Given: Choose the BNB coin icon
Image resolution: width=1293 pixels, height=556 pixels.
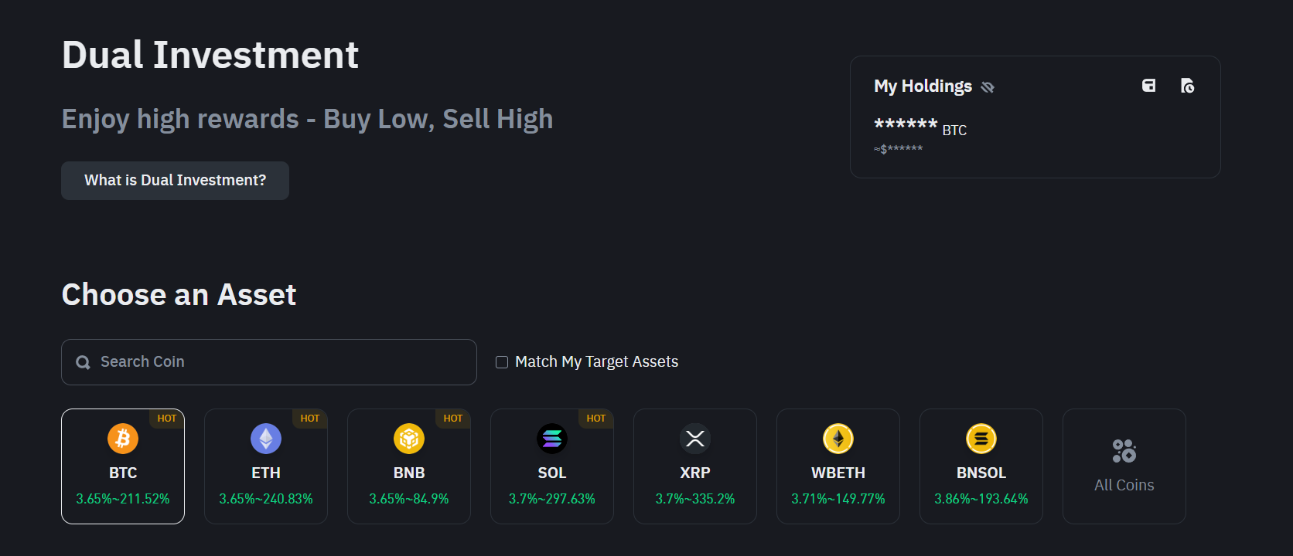Looking at the screenshot, I should pyautogui.click(x=409, y=438).
